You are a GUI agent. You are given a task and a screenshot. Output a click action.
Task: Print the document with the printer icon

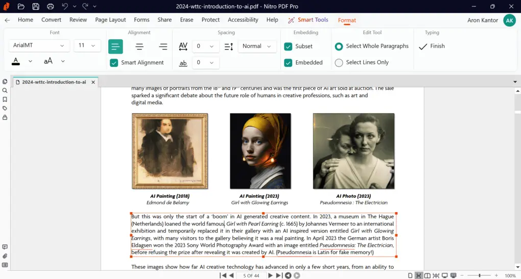click(50, 6)
